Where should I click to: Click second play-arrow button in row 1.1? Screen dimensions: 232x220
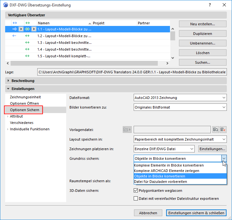tap(34, 29)
